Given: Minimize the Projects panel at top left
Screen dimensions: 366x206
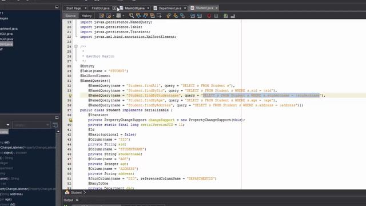Looking at the screenshot, I should 57,7.
